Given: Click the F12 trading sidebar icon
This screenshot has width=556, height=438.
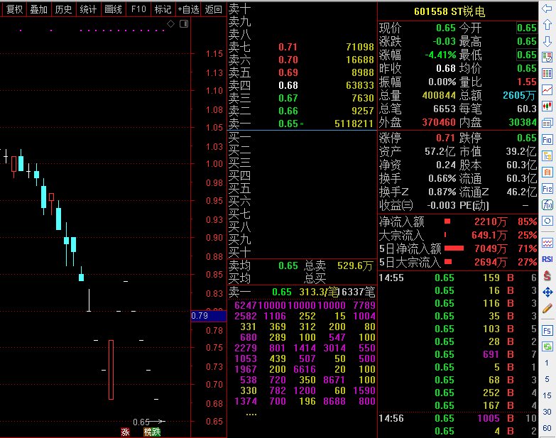Looking at the screenshot, I should (x=547, y=189).
